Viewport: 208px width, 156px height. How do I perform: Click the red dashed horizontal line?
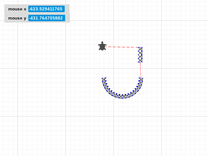(x=121, y=47)
